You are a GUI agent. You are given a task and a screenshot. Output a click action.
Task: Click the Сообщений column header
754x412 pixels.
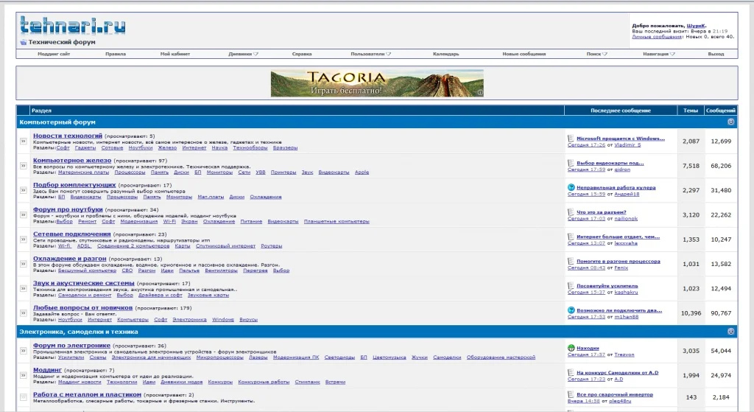coord(720,111)
